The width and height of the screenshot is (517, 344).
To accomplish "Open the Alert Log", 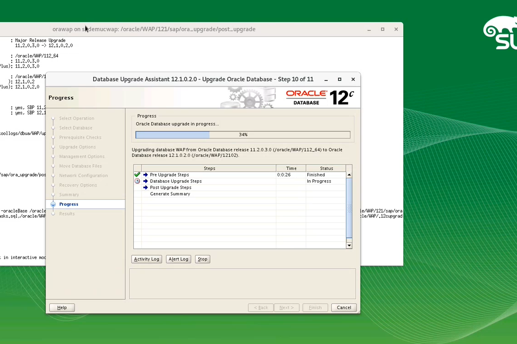I will coord(179,259).
